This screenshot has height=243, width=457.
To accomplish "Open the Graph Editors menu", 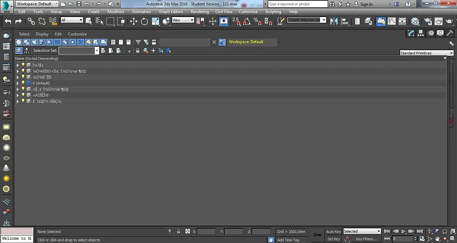I will click(x=171, y=12).
